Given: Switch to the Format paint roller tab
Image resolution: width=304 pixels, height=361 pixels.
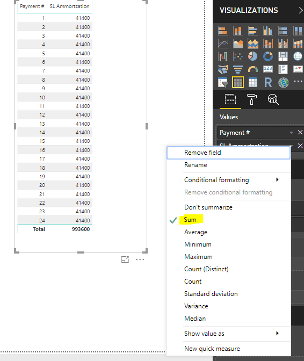Looking at the screenshot, I should tap(251, 99).
